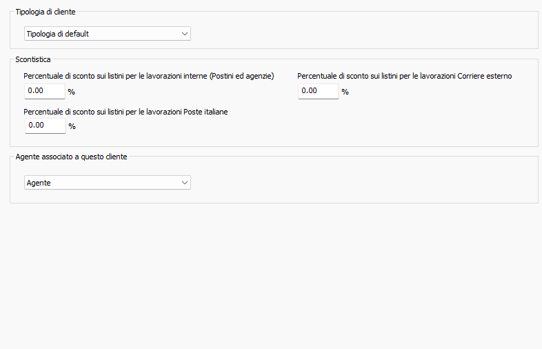The width and height of the screenshot is (542, 349).
Task: Click the chevron on the Agente dropdown
Action: [x=184, y=182]
